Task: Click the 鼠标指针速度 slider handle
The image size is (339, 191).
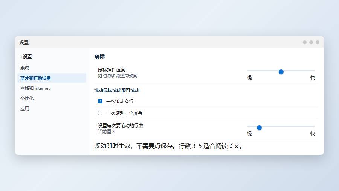Action: [x=281, y=72]
